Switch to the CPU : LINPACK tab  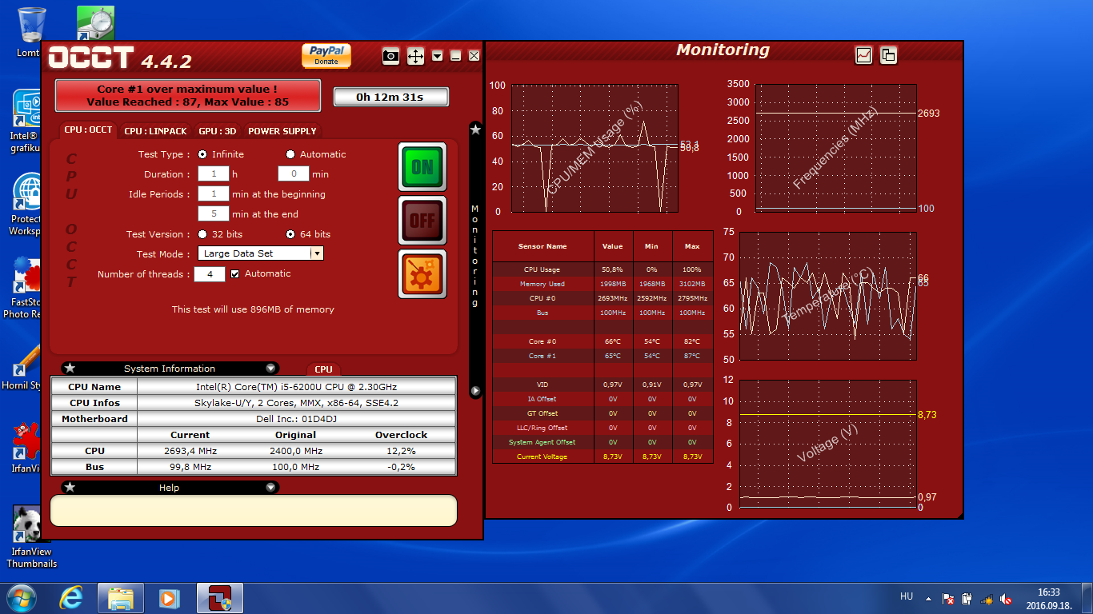tap(155, 131)
